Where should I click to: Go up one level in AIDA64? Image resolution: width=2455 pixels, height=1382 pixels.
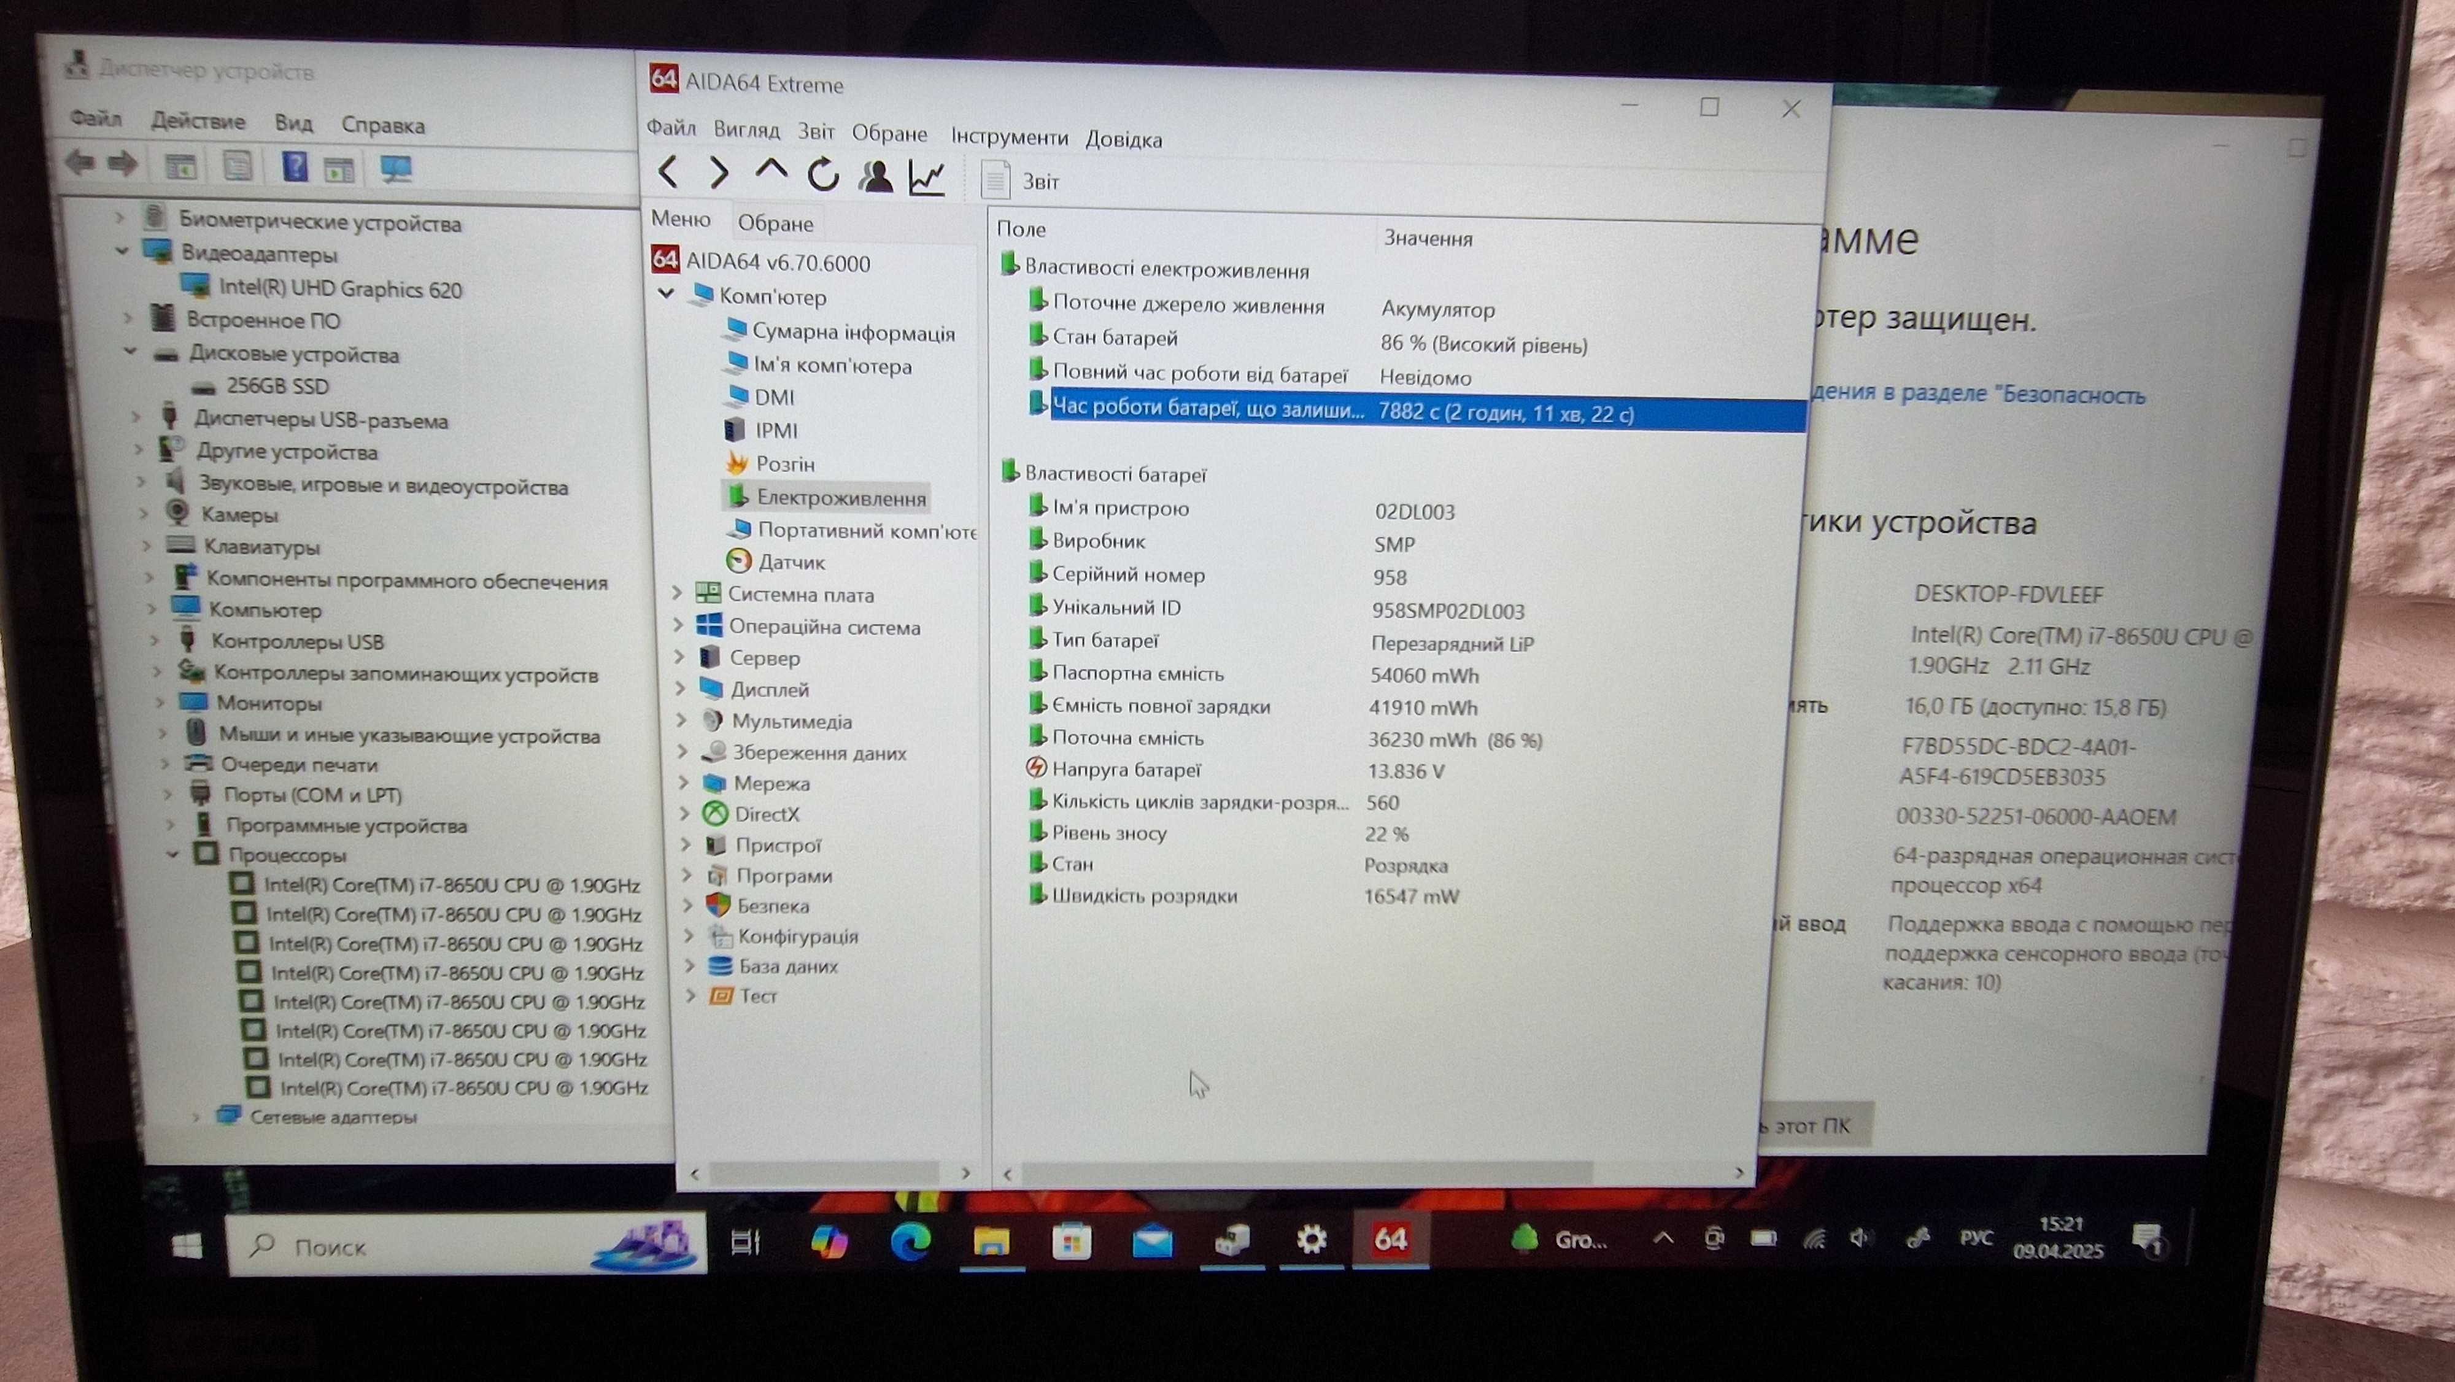[771, 171]
